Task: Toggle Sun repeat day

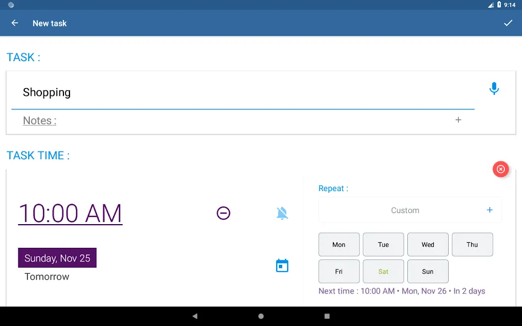Action: pyautogui.click(x=428, y=271)
